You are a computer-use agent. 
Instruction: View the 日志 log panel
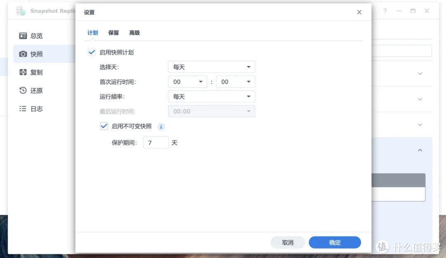[24, 109]
